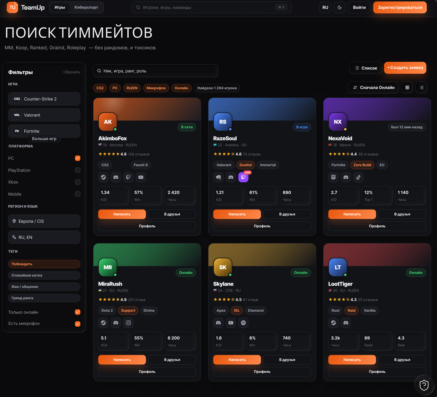Open Skylane's YouTube icon
Screen dimensions: 437x397
[x=231, y=323]
